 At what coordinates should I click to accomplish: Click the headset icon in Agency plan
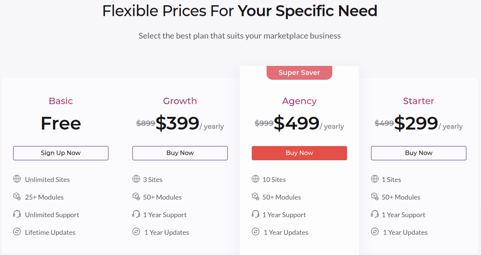tap(256, 214)
